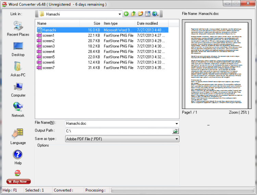Browse for output path folder
The image size is (257, 195).
coord(175,131)
